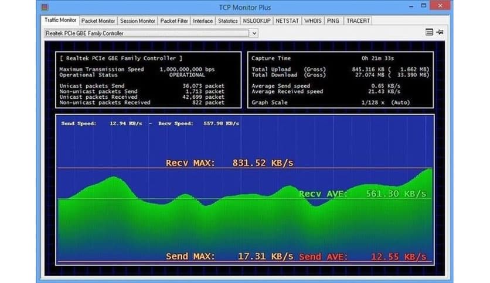Open the Packet Monitor tab
The width and height of the screenshot is (490, 283).
tap(98, 21)
